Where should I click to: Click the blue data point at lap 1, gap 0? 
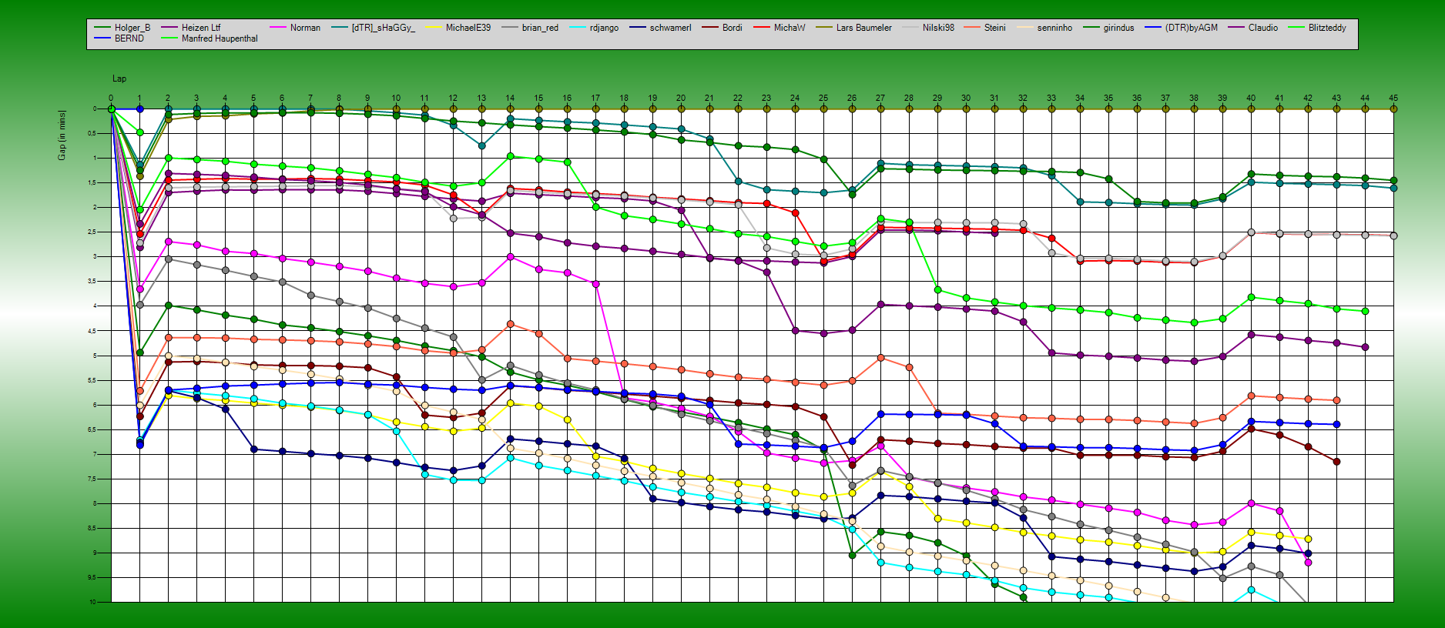[x=139, y=109]
